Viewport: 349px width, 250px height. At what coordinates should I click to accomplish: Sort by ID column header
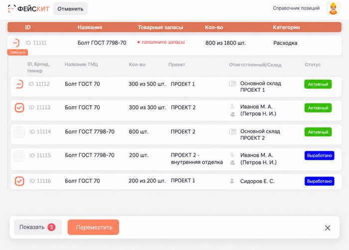27,27
